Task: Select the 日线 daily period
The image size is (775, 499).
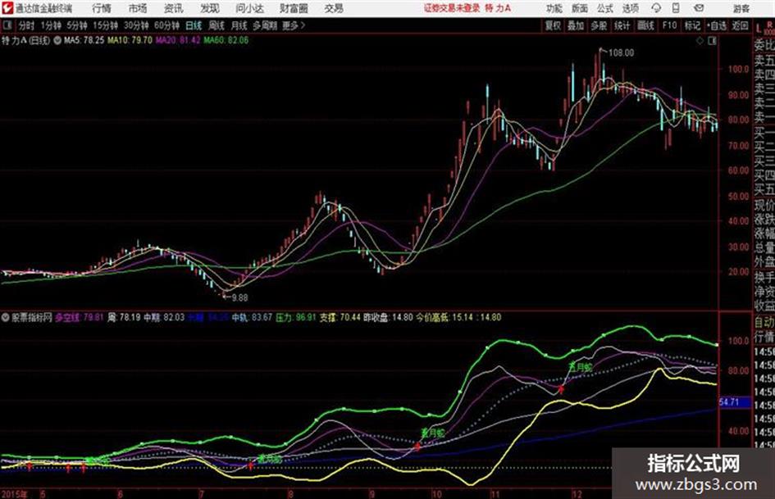Action: (194, 25)
